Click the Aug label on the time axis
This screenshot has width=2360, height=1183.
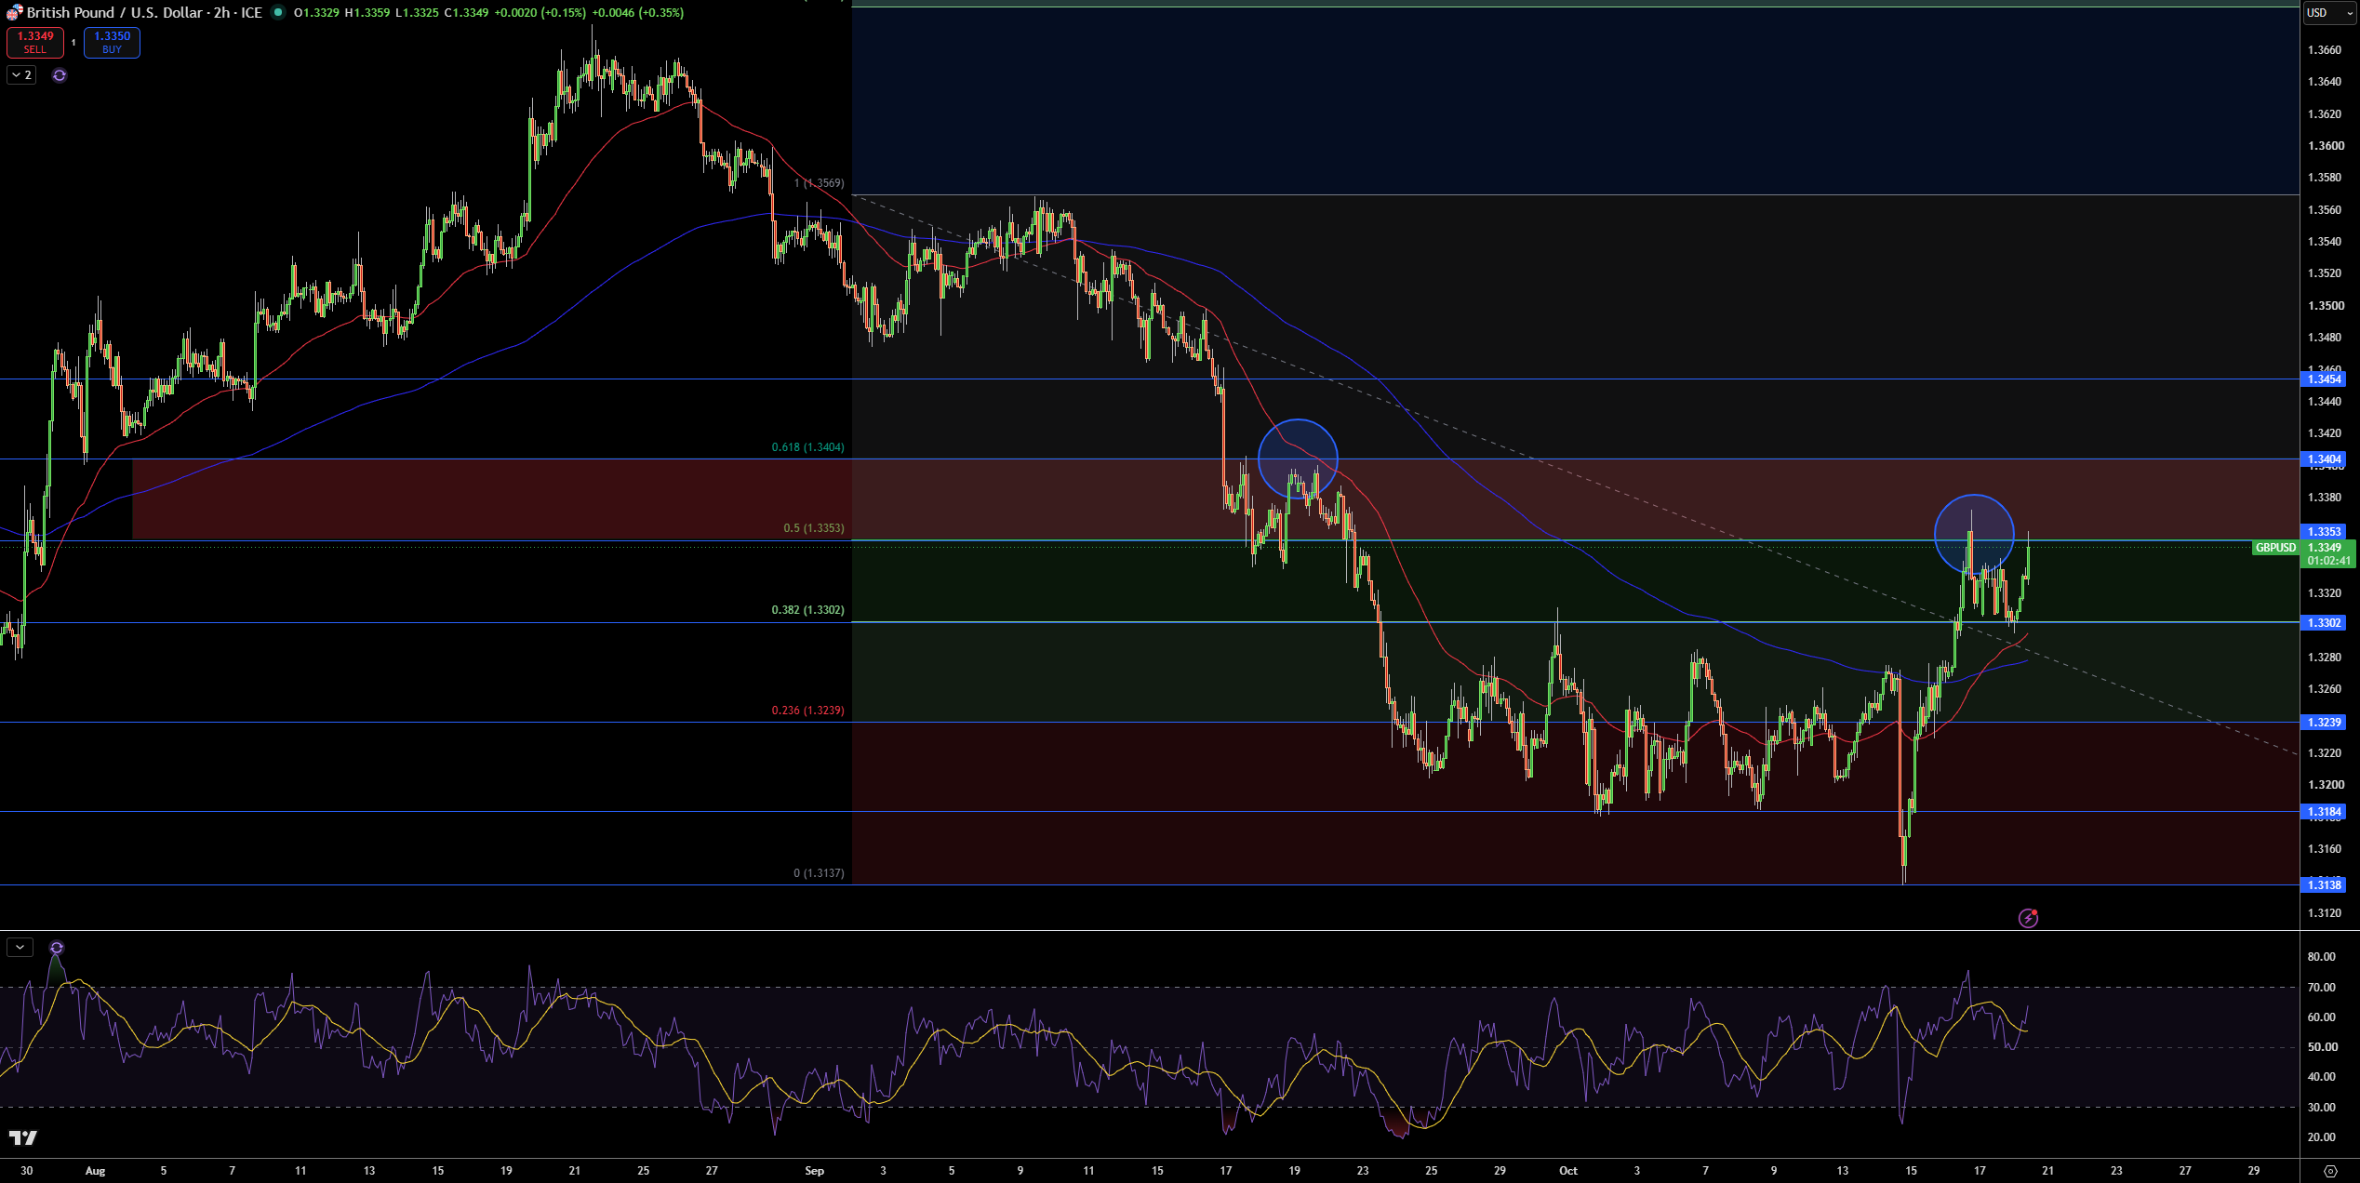(x=95, y=1170)
